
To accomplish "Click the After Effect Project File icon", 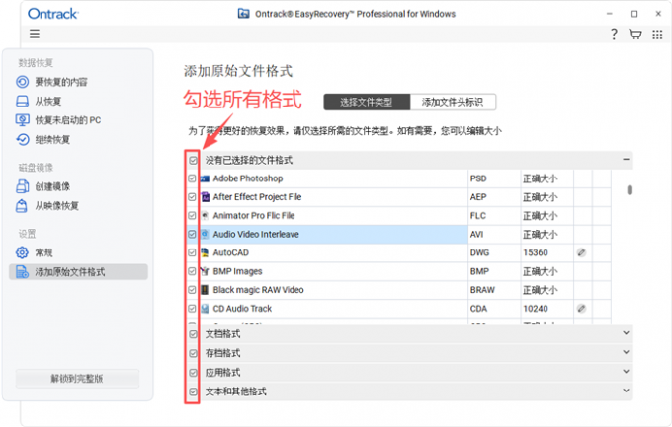I will pos(206,197).
